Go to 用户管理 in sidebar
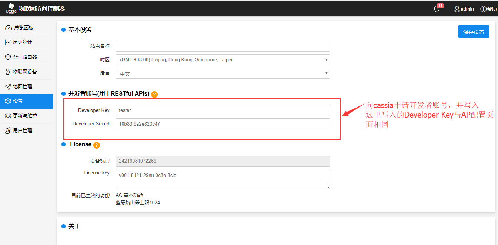 tap(23, 130)
